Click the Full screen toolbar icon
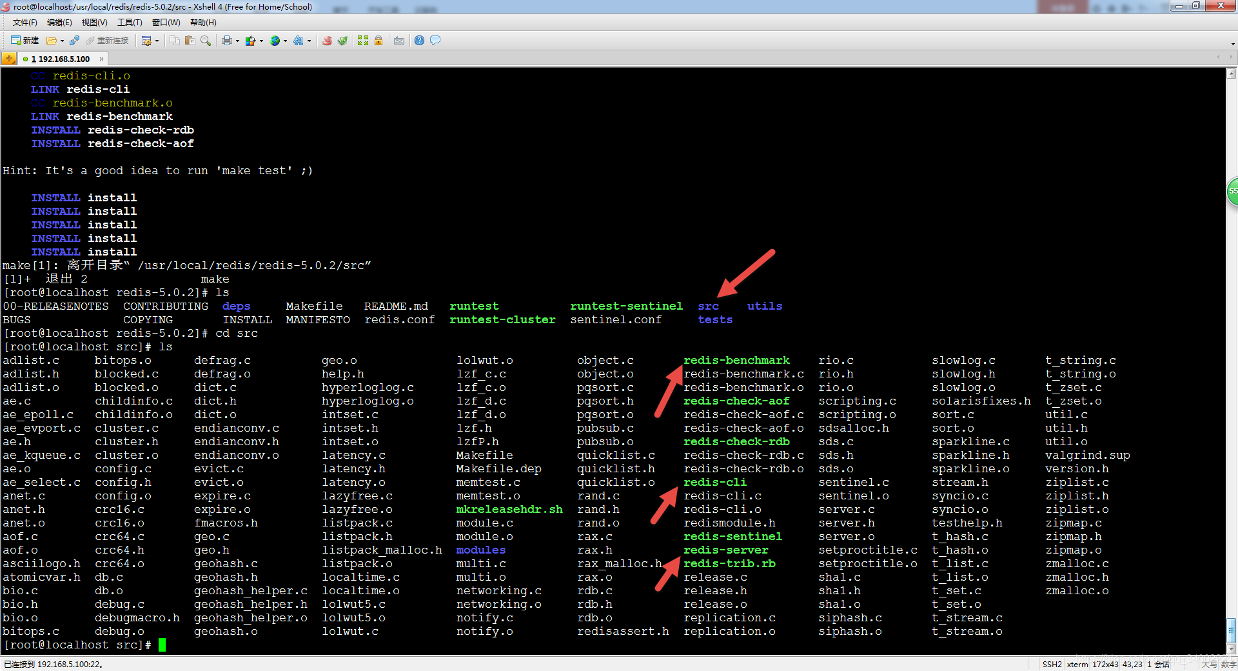 tap(363, 41)
